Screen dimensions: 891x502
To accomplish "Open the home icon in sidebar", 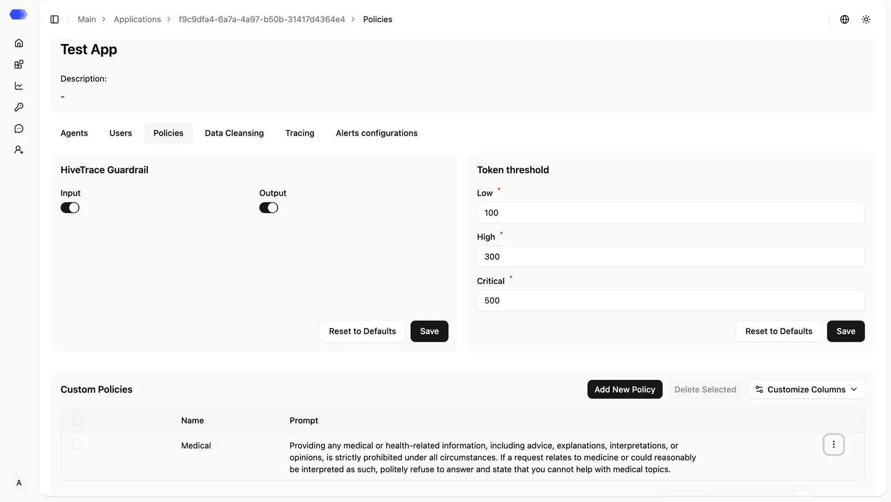I will tap(19, 43).
